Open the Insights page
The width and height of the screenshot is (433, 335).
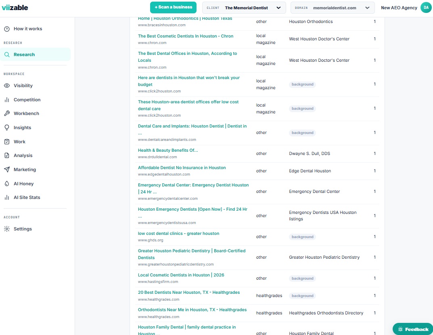click(22, 128)
